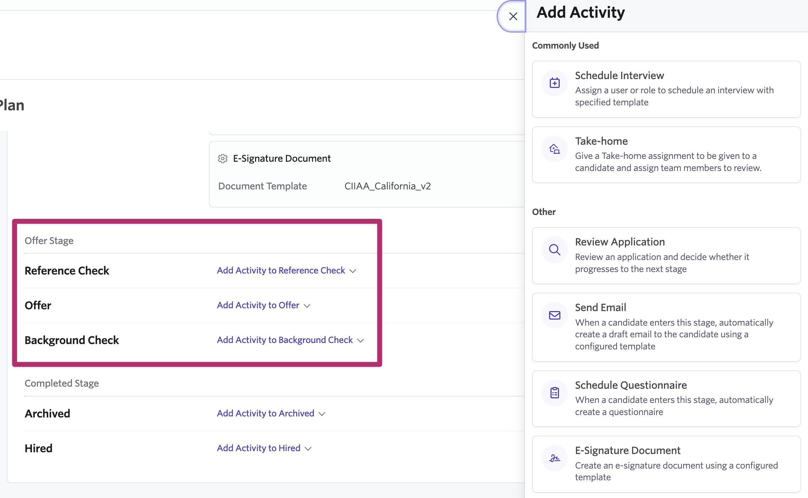Choose the Review Application activity title
808x498 pixels.
[620, 242]
